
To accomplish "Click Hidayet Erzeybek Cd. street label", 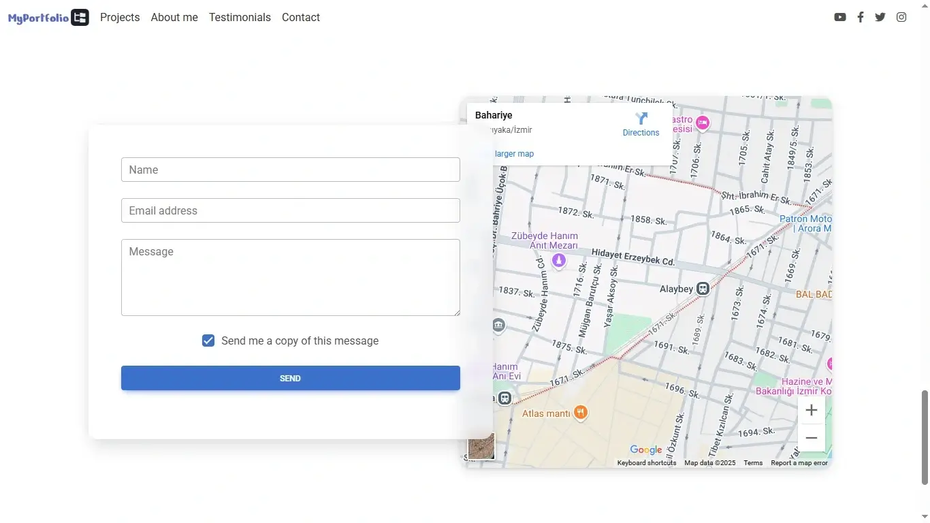I will coord(633,257).
